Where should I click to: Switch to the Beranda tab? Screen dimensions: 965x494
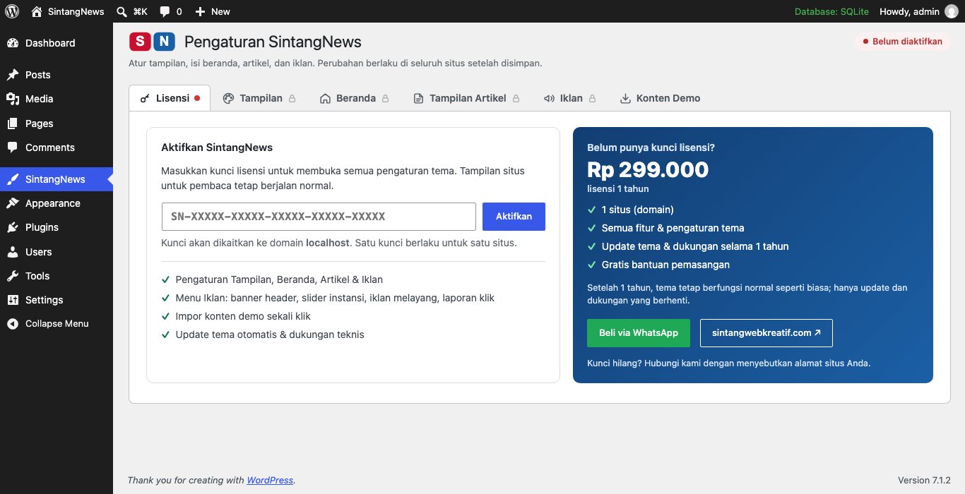(x=355, y=98)
